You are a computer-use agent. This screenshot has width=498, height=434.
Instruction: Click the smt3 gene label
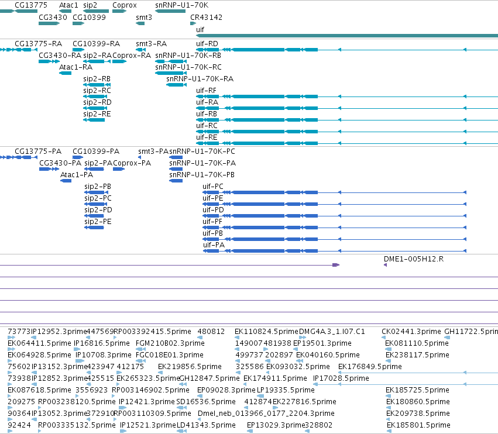144,18
